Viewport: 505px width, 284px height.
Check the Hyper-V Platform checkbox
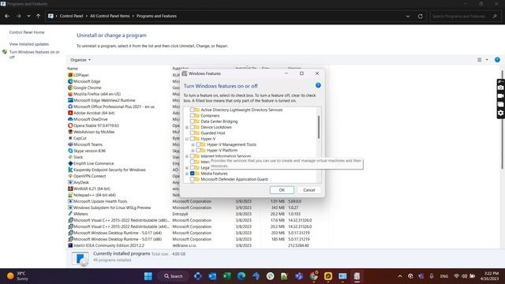198,151
